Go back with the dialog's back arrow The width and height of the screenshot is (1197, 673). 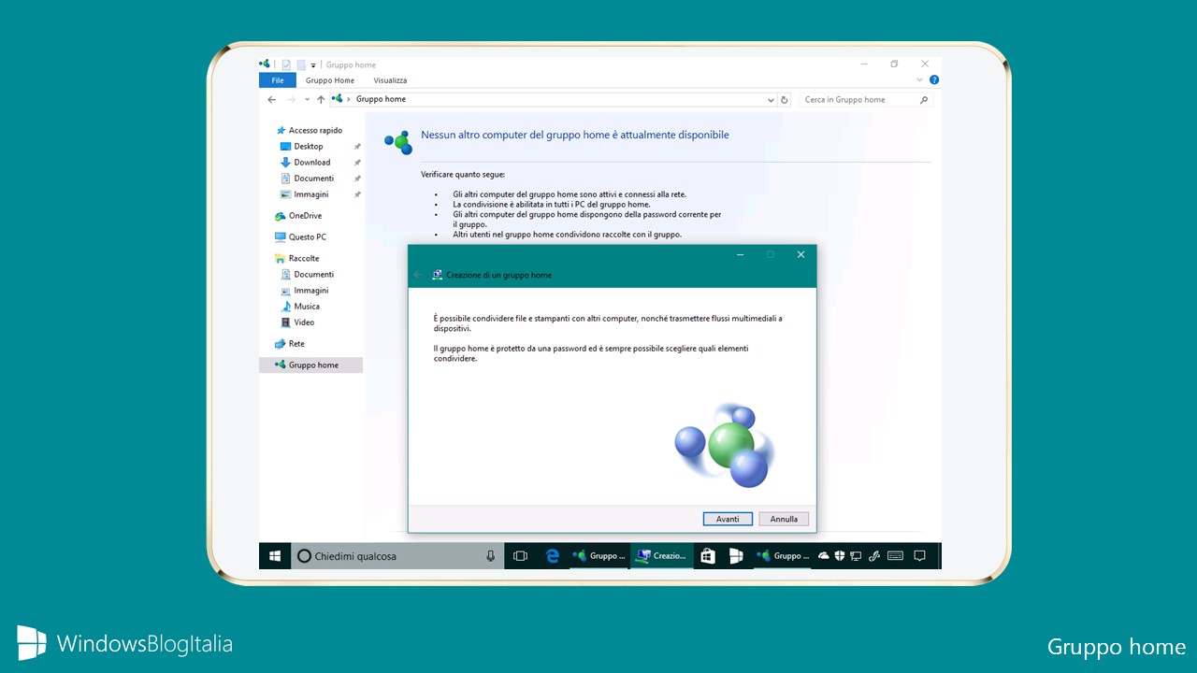click(x=418, y=275)
